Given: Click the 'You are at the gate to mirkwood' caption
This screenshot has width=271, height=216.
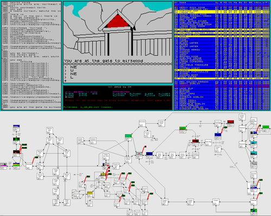Looking at the screenshot, I should click(x=104, y=60).
